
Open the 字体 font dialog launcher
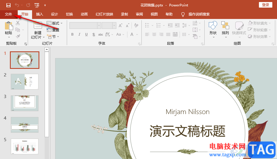point(139,44)
